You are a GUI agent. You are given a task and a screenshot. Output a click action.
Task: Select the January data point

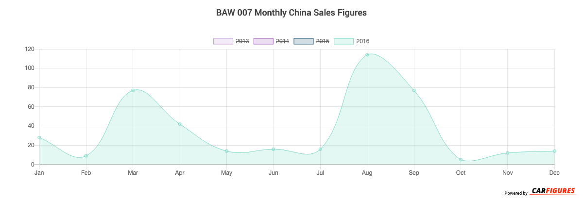click(x=39, y=137)
